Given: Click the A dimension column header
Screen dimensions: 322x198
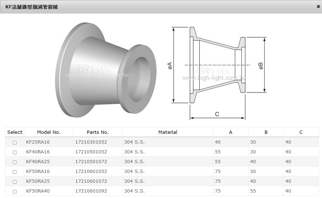Looking at the screenshot, I should click(x=231, y=132).
